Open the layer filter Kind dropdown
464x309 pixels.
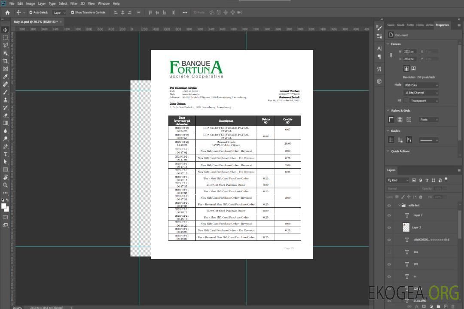[398, 180]
